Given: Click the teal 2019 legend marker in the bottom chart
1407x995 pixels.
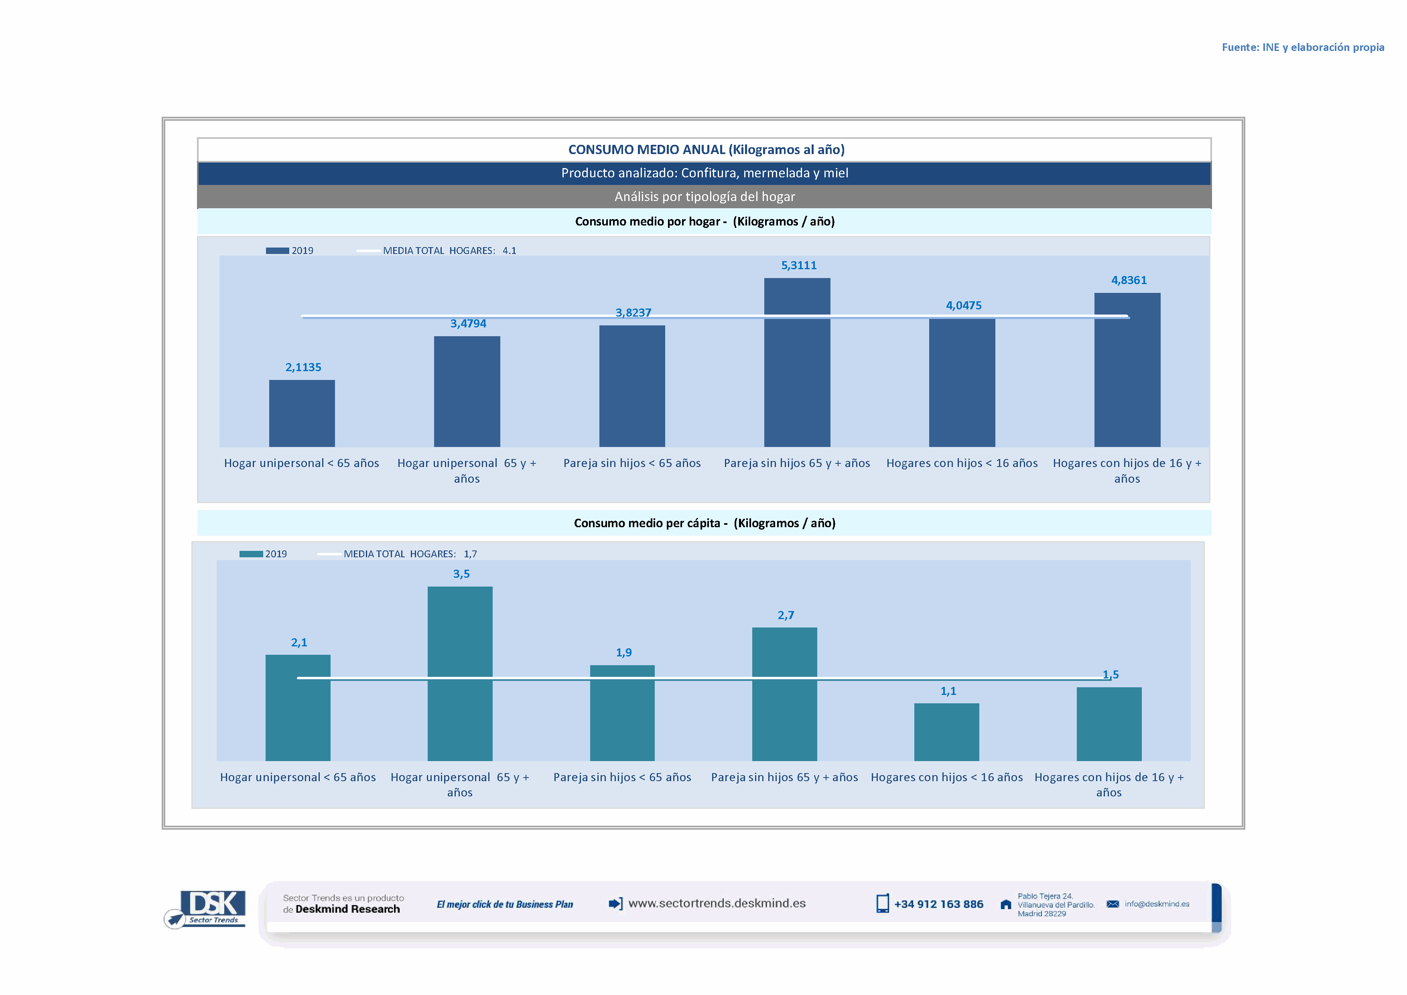Looking at the screenshot, I should coord(251,554).
